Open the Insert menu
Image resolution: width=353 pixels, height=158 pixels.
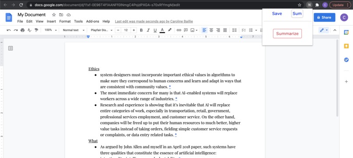[51, 21]
